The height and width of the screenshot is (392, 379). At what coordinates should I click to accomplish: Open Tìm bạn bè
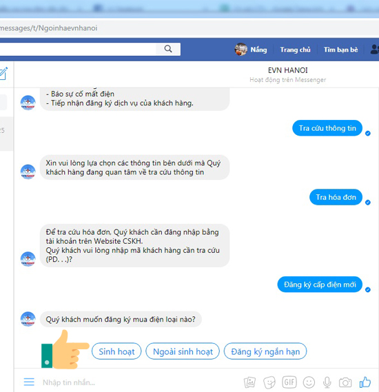point(340,50)
